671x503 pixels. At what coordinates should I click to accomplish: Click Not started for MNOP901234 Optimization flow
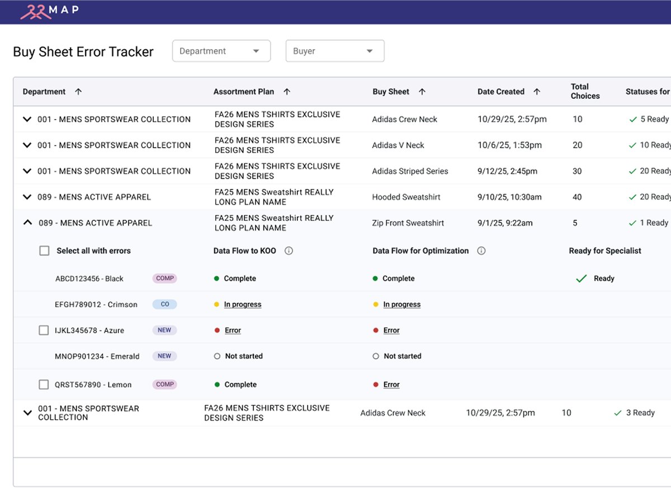403,356
